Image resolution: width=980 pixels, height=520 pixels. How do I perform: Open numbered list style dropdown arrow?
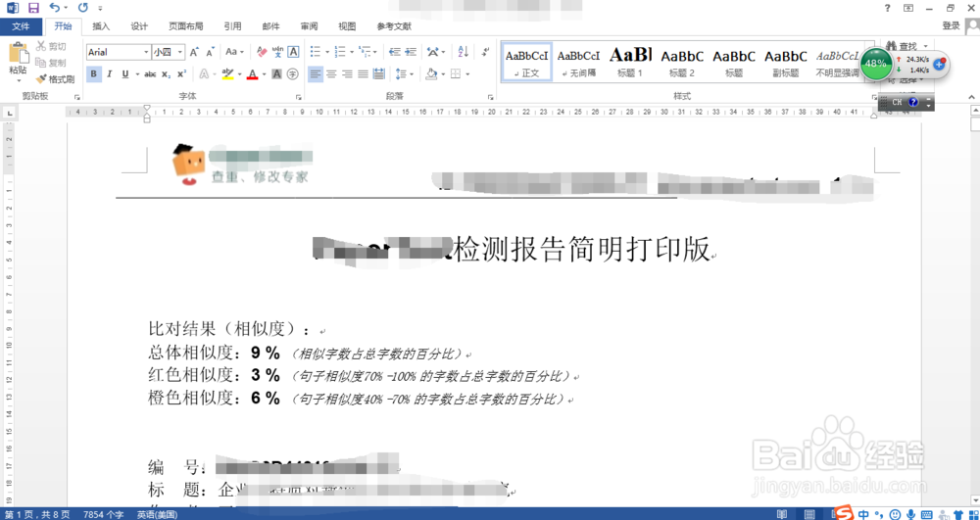coord(352,52)
